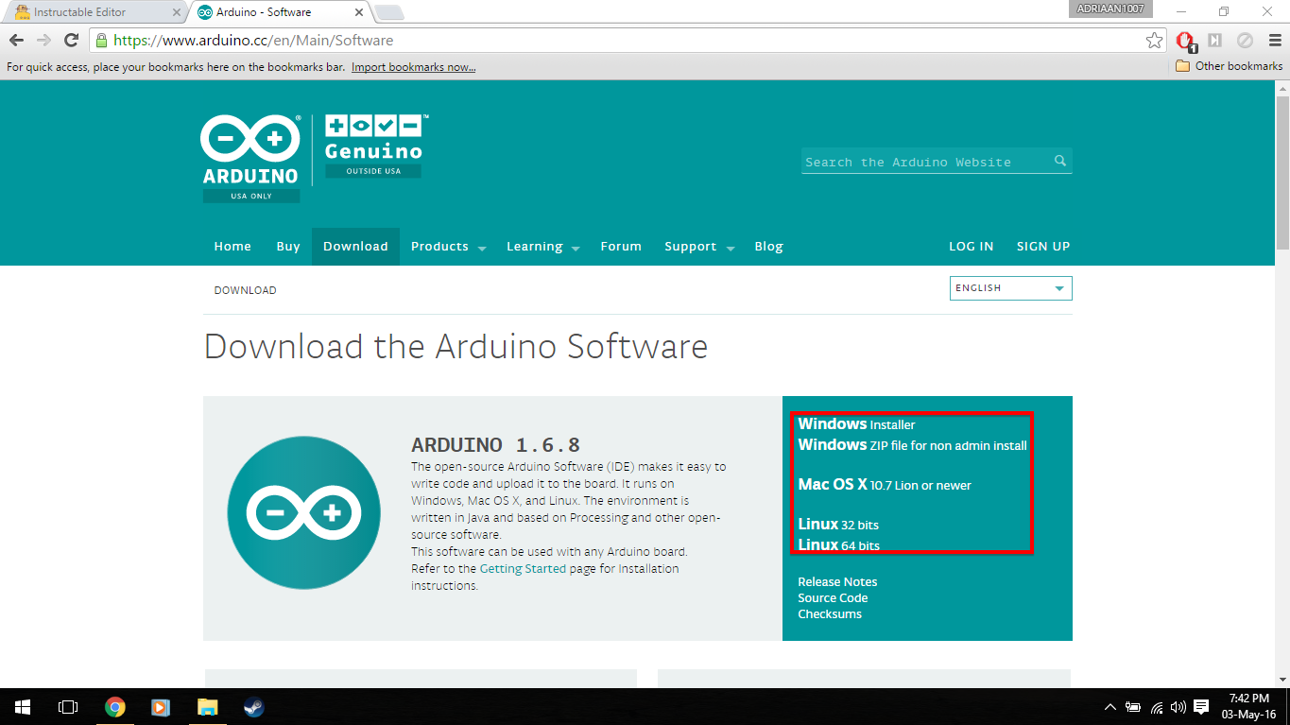Open the Chrome hamburger menu

pyautogui.click(x=1273, y=40)
